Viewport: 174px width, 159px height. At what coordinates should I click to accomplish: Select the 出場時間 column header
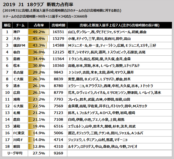click(58, 25)
